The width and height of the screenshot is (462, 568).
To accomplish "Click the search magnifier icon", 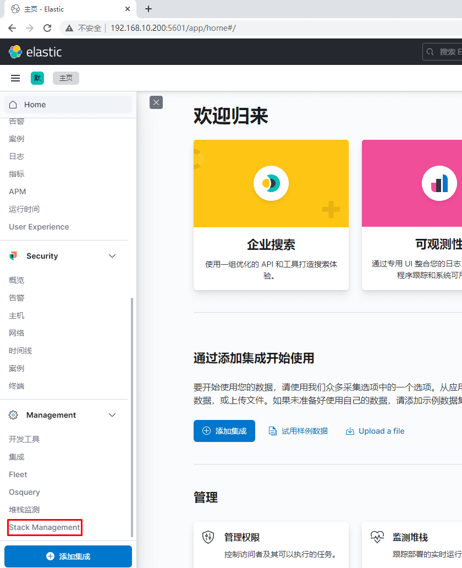I will point(430,52).
